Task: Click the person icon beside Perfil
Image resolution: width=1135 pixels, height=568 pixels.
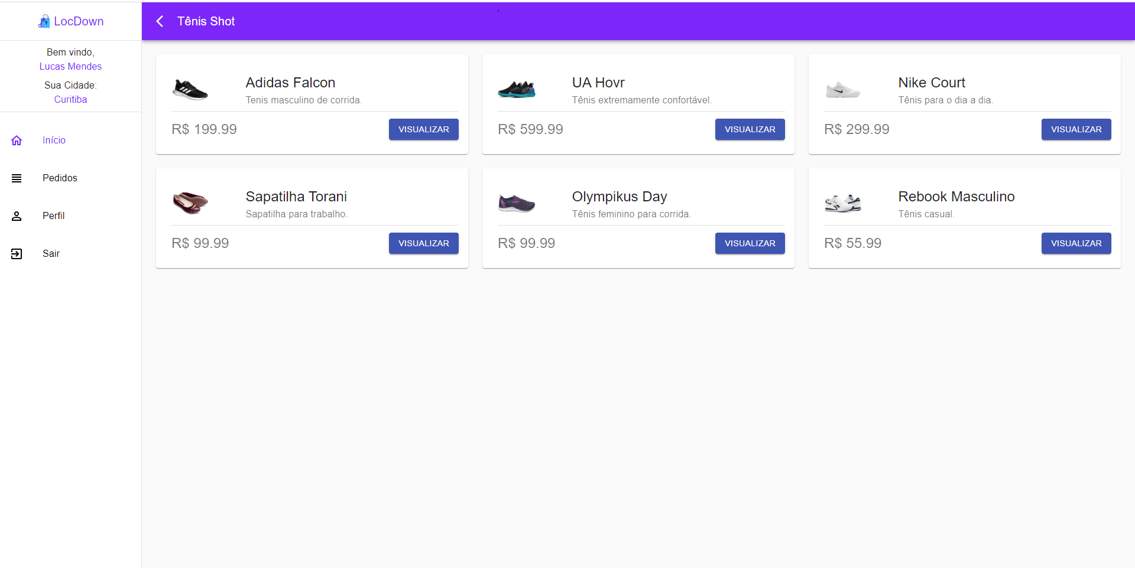Action: click(x=17, y=216)
